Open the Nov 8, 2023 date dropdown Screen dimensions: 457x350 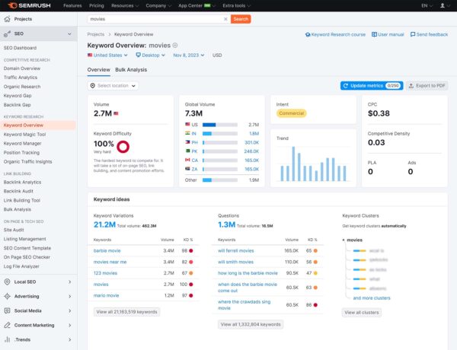point(189,55)
